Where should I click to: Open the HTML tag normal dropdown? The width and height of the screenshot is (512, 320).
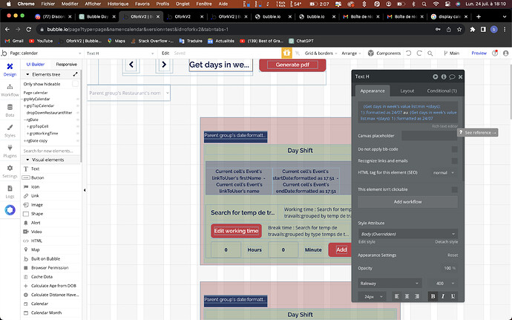(x=444, y=172)
